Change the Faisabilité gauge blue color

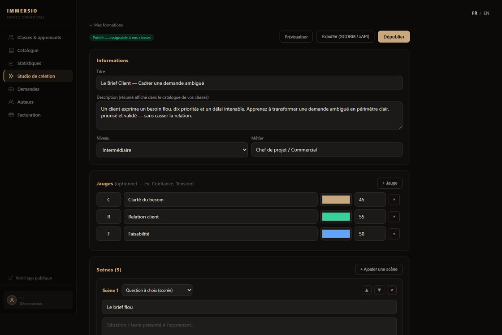coord(336,234)
